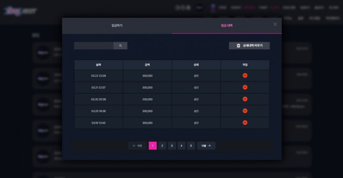Delete the 03.20 20:38 row
The width and height of the screenshot is (343, 178).
245,99
